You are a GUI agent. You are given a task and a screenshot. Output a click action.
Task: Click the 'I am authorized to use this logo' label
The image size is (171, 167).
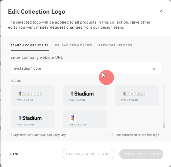pyautogui.click(x=138, y=135)
